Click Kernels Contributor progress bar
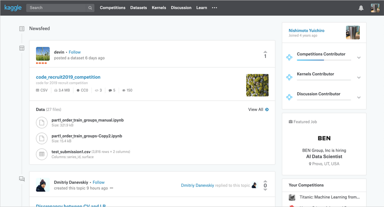Image resolution: width=384 pixels, height=207 pixels. click(x=324, y=80)
